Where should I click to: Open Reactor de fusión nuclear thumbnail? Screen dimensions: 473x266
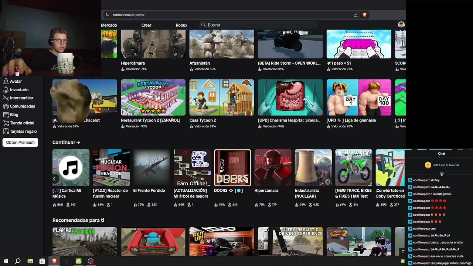pos(111,168)
